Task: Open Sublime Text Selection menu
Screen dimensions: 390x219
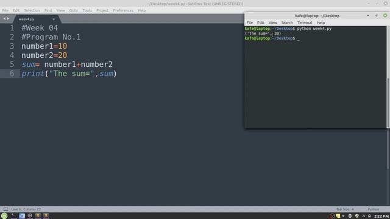Action: [x=32, y=10]
